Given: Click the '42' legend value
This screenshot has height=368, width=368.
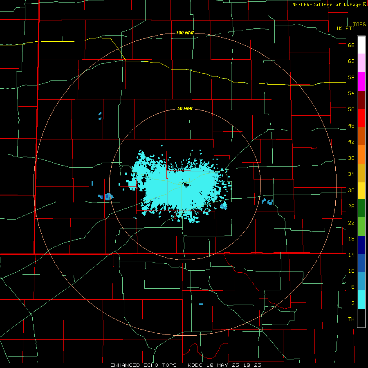Looking at the screenshot, I should (351, 142).
